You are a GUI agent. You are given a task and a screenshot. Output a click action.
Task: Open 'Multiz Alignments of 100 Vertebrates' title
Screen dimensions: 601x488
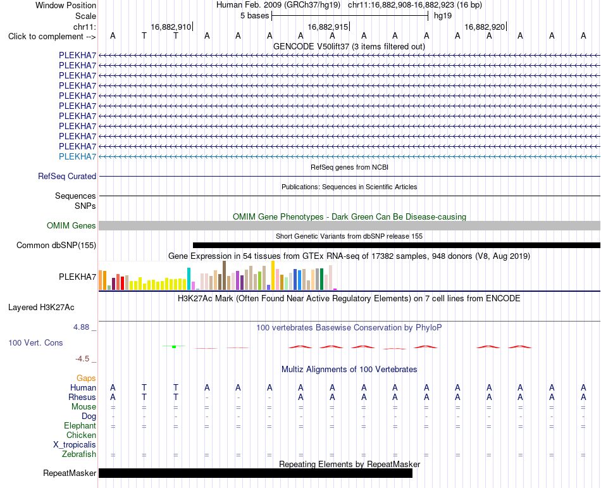point(349,369)
